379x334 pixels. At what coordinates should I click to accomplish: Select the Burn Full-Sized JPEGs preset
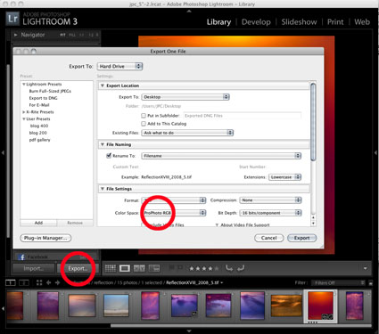click(x=50, y=91)
